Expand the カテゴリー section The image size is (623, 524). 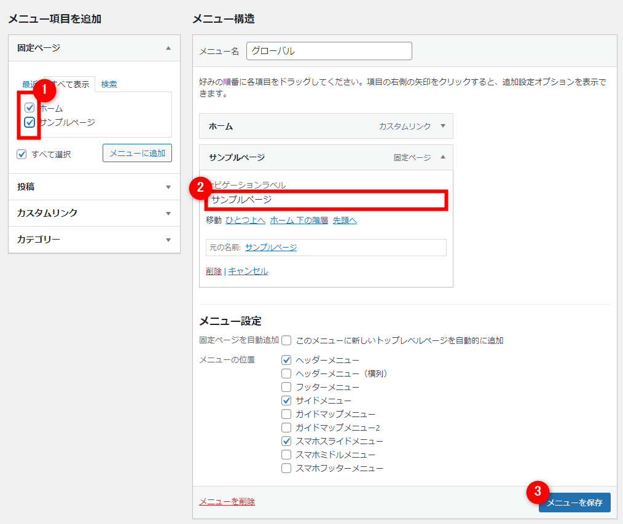pyautogui.click(x=168, y=240)
